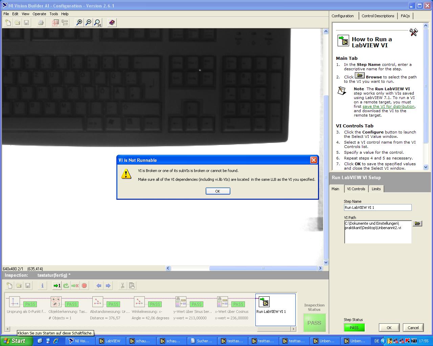The height and width of the screenshot is (346, 433).
Task: Click the image viewer vertical scroll down arrow
Action: pyautogui.click(x=326, y=262)
